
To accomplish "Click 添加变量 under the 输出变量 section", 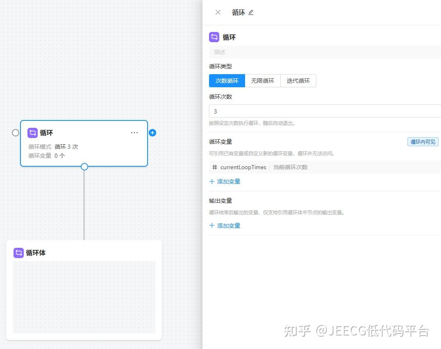I will [x=228, y=226].
